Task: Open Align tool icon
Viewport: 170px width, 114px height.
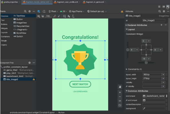Action: tap(69, 16)
